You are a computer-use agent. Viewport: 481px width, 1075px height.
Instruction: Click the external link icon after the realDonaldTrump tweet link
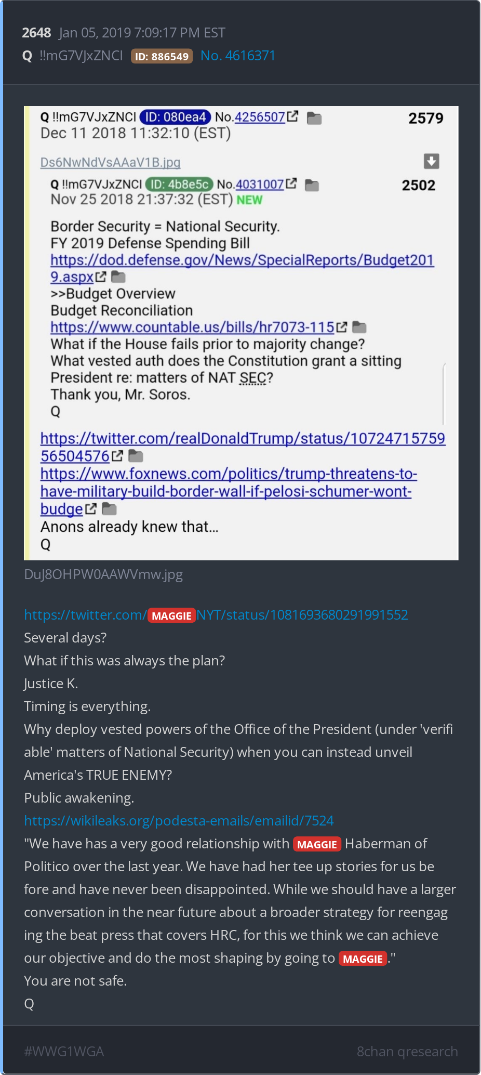coord(117,456)
